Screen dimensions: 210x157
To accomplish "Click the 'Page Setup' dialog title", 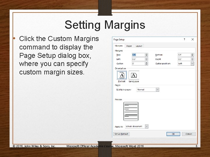I will 119,40.
